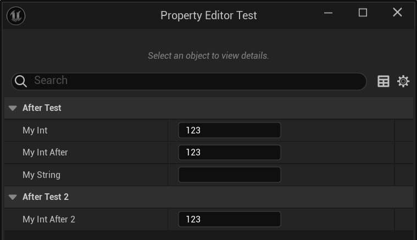The height and width of the screenshot is (240, 417).
Task: Click the search magnifier icon
Action: pos(21,81)
